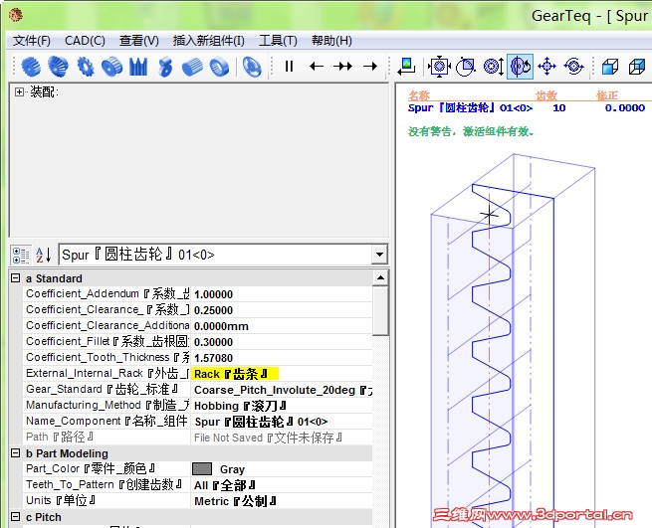
Task: Select the External_Internal_Rack property label
Action: coord(108,374)
